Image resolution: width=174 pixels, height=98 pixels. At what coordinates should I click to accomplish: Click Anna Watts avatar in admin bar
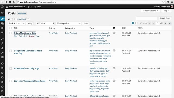172,7
